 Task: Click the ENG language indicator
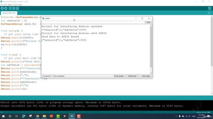pyautogui.click(x=194, y=116)
